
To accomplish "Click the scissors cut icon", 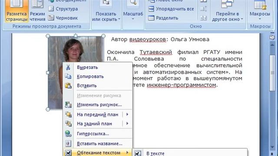I will point(68,68).
